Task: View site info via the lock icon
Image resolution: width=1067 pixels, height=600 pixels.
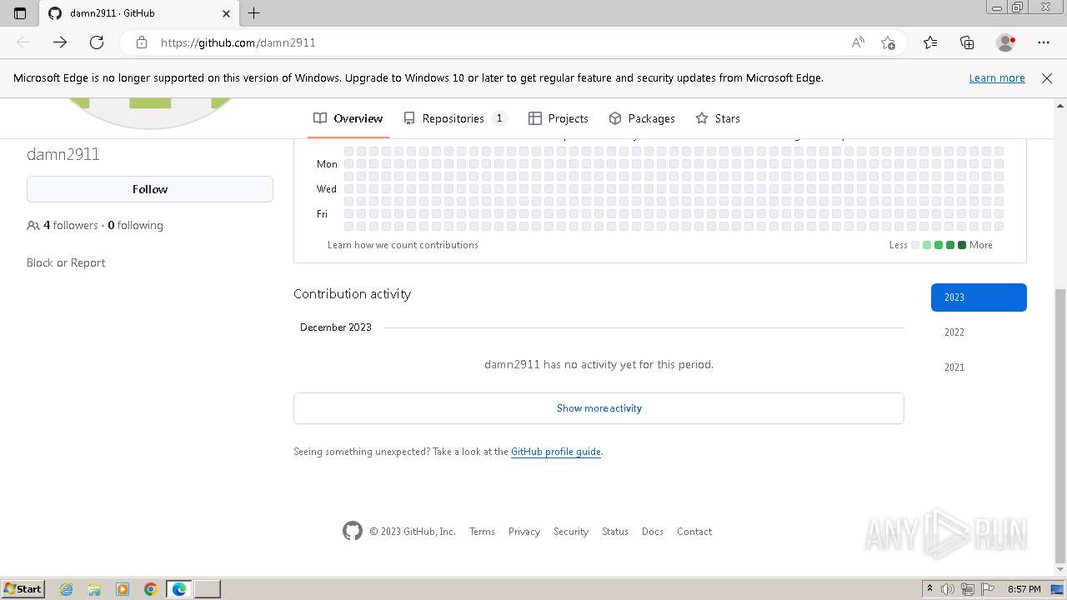Action: 142,42
